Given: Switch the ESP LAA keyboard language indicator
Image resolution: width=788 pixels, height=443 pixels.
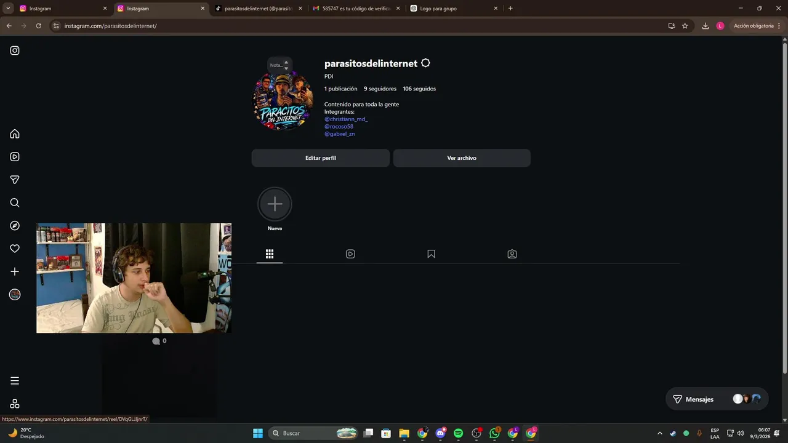Looking at the screenshot, I should coord(715,433).
